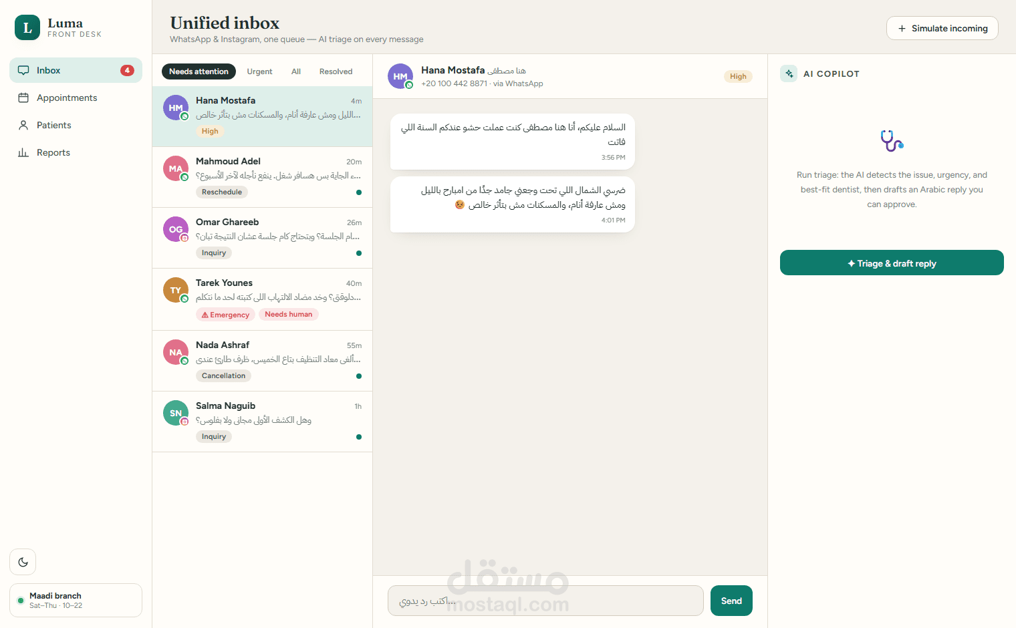1016x628 pixels.
Task: Click Omar Ghareeb's OG avatar
Action: point(176,229)
